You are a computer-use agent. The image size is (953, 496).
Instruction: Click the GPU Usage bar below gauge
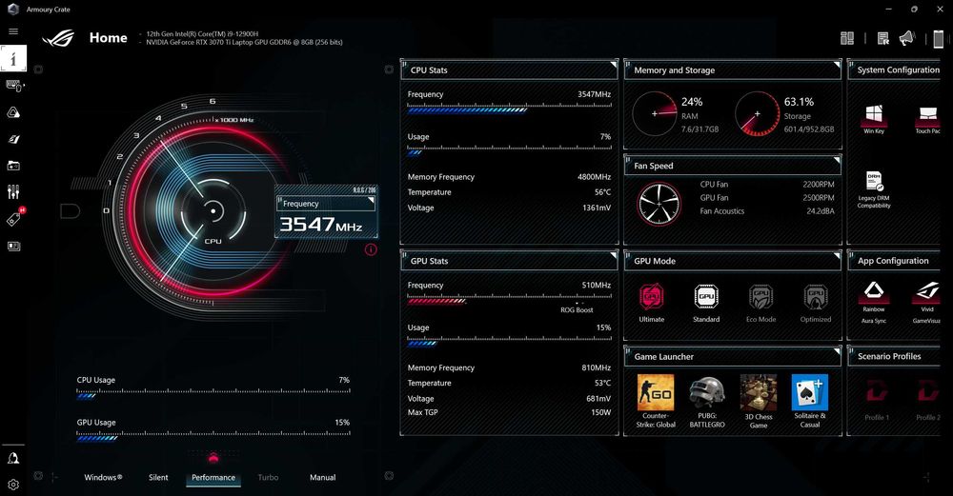coord(213,436)
